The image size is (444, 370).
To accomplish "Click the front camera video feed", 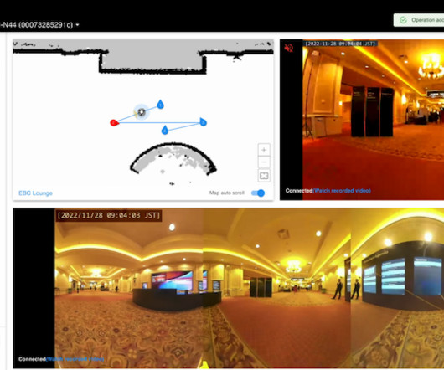I will click(373, 120).
